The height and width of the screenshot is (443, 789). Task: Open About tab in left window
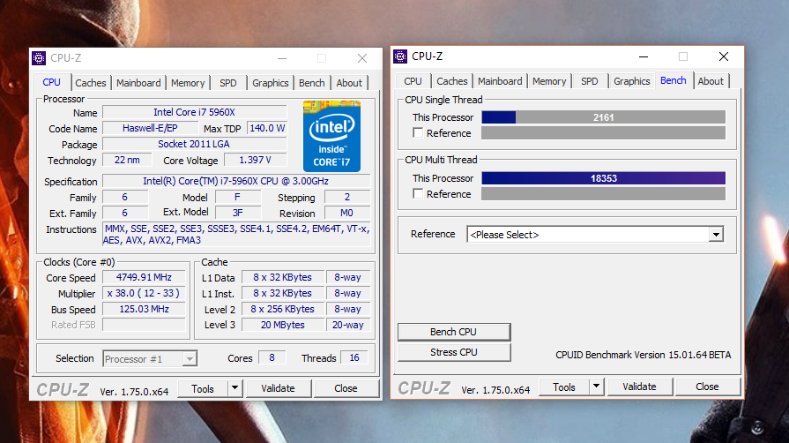point(349,83)
